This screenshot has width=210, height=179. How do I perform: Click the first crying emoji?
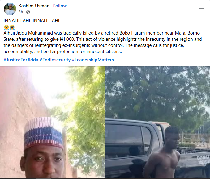coord(6,27)
